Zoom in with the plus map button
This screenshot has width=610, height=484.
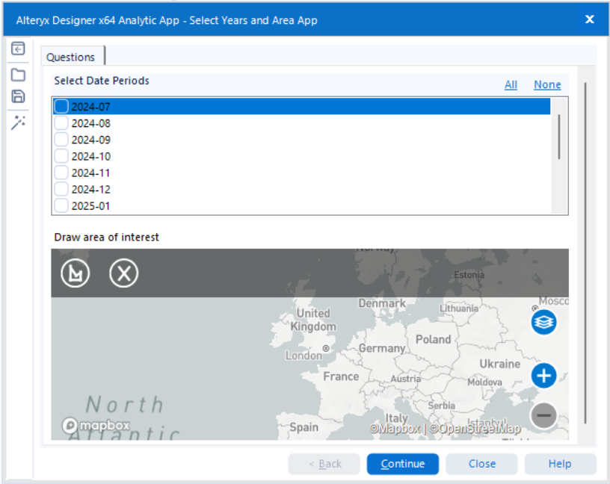click(x=543, y=375)
